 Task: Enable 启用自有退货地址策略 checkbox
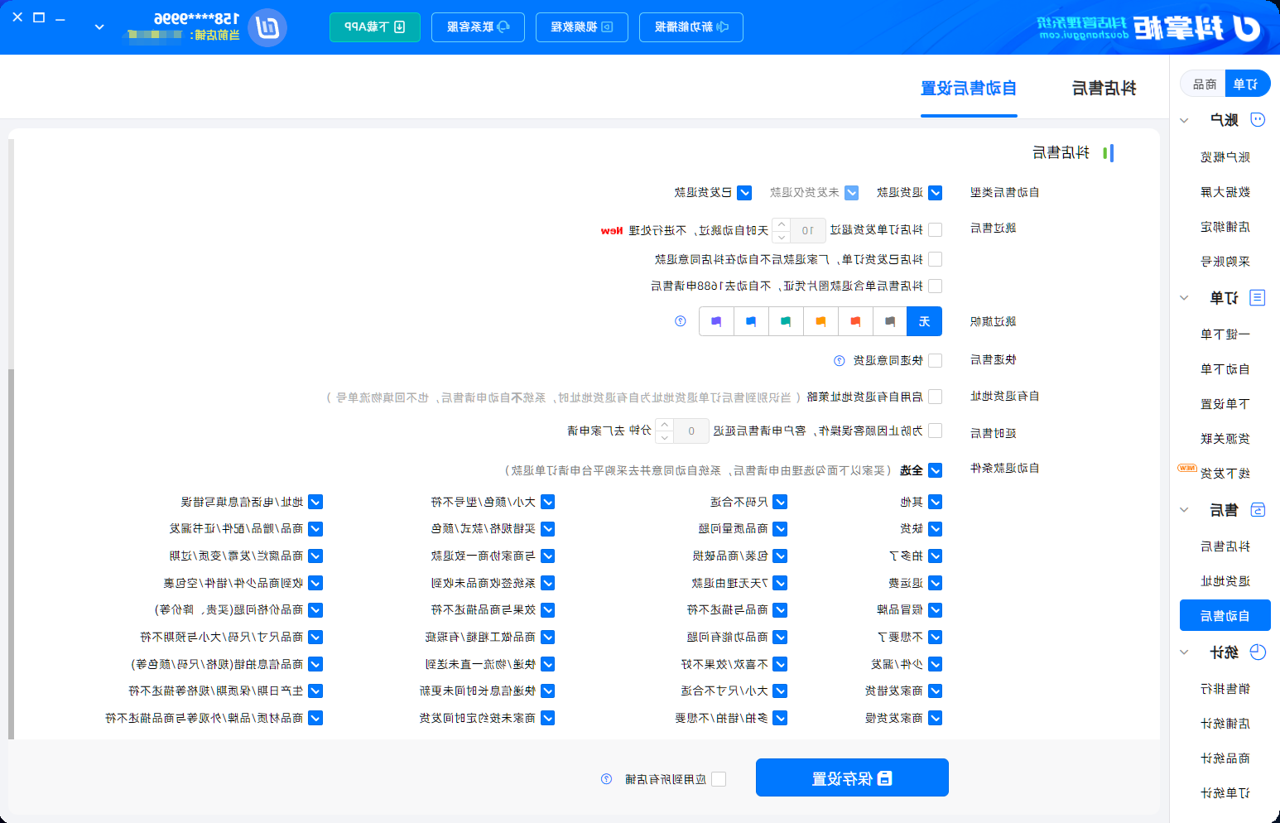coord(936,397)
